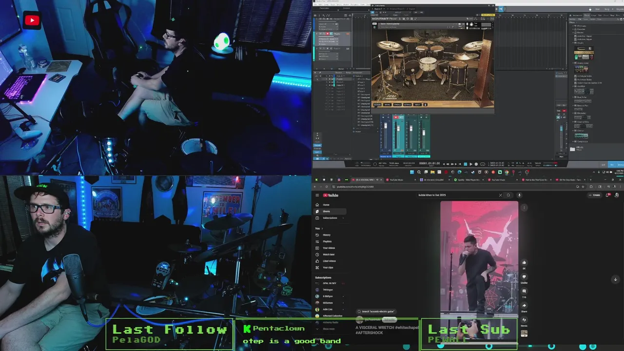The image size is (624, 351).
Task: Share the Short
Action: click(524, 306)
